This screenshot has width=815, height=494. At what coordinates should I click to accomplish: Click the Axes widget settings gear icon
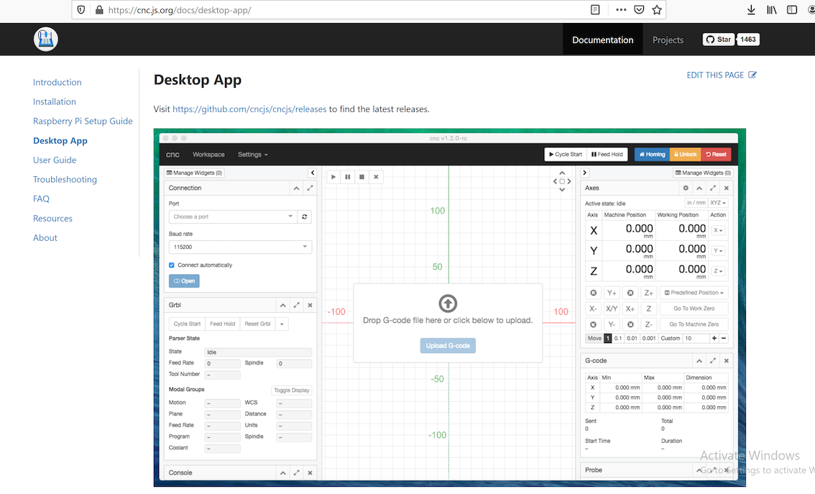pos(686,188)
